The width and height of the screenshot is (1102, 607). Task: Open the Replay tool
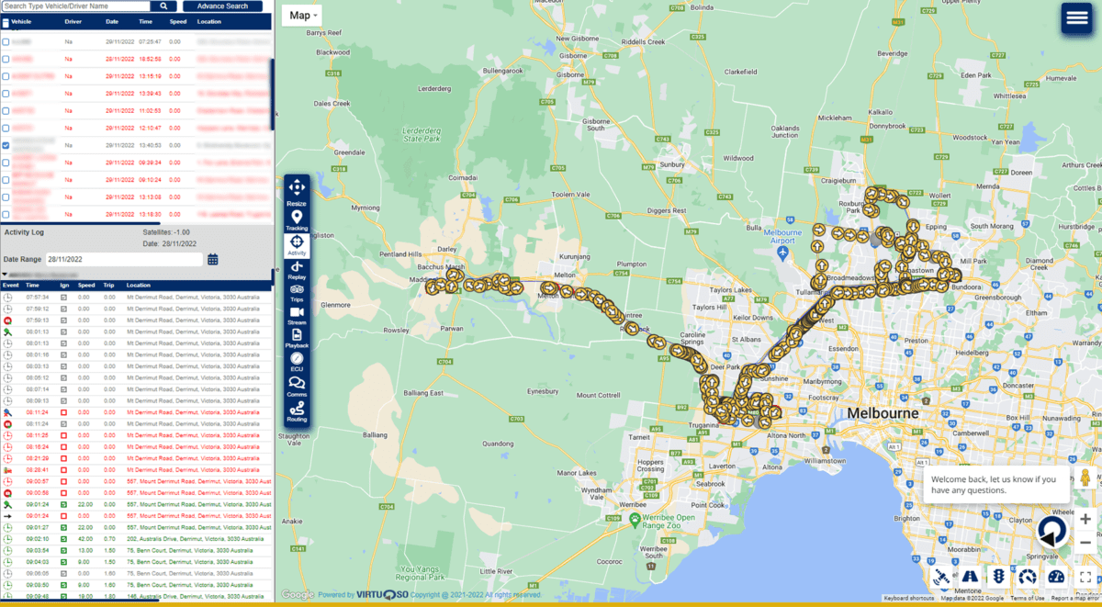(x=296, y=271)
